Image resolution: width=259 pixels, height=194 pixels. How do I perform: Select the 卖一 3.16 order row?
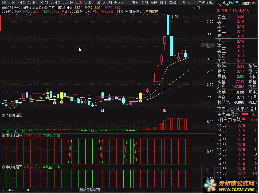(236, 36)
